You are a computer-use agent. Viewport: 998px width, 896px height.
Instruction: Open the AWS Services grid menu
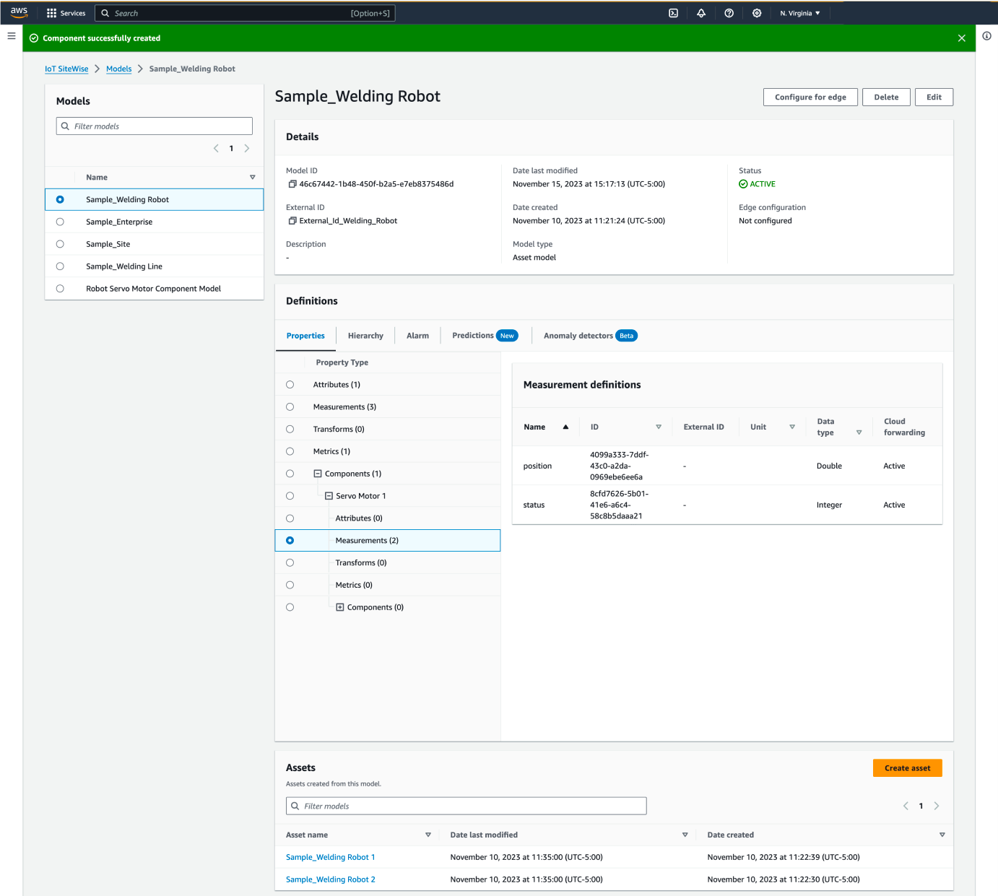(x=51, y=12)
